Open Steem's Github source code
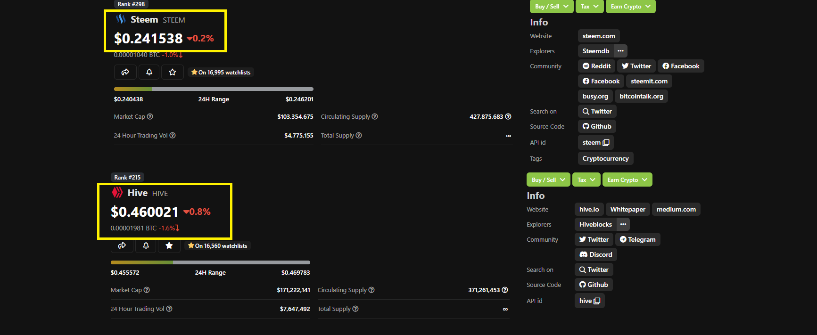Screen dimensions: 817x335 coord(597,126)
